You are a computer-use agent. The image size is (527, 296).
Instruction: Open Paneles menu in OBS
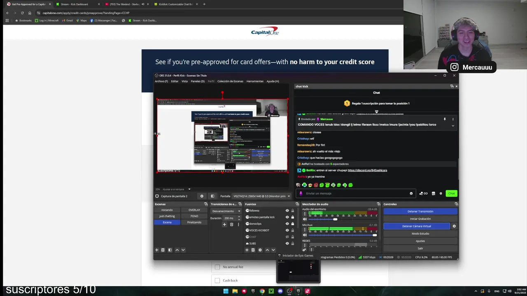click(x=198, y=81)
